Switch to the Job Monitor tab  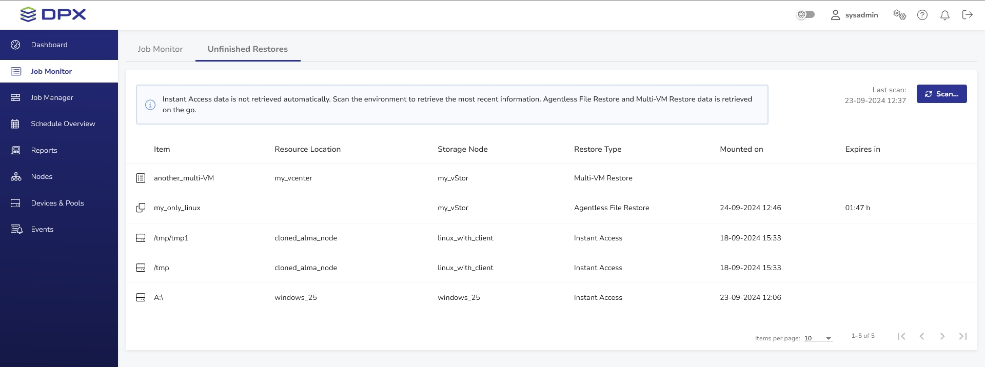[160, 49]
